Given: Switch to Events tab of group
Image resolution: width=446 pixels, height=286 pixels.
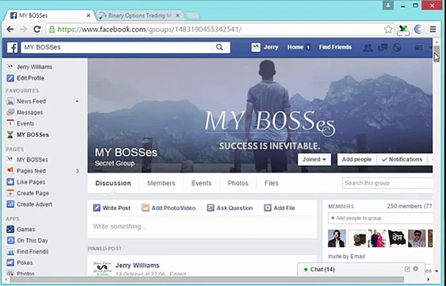Looking at the screenshot, I should 202,183.
